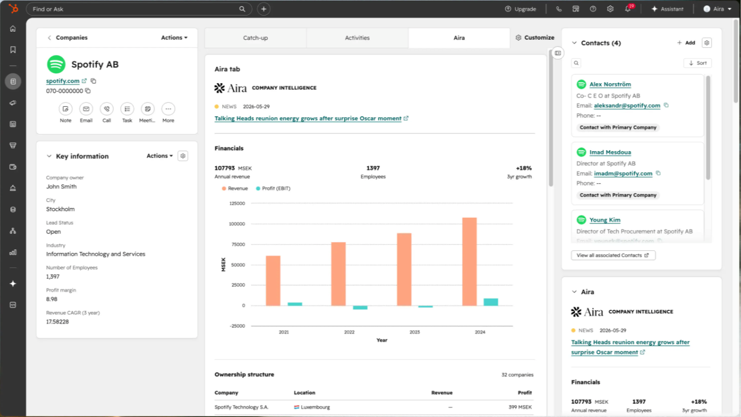Click the Call action icon under Spotify AB
This screenshot has height=417, width=741.
(x=106, y=109)
